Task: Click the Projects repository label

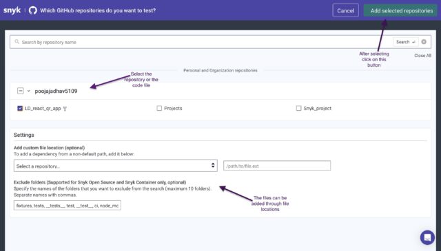Action: click(173, 109)
